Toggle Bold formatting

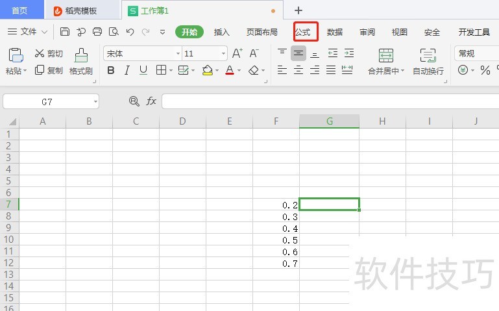pyautogui.click(x=111, y=70)
